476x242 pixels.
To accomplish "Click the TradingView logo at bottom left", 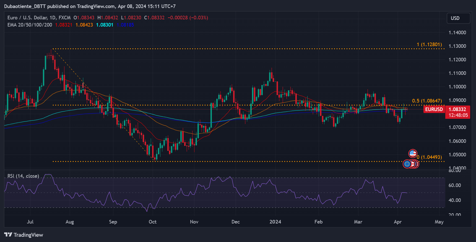I will pos(24,235).
